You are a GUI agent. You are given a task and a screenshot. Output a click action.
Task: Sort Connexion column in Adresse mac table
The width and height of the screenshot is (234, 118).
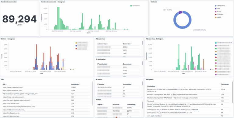coord(127,44)
